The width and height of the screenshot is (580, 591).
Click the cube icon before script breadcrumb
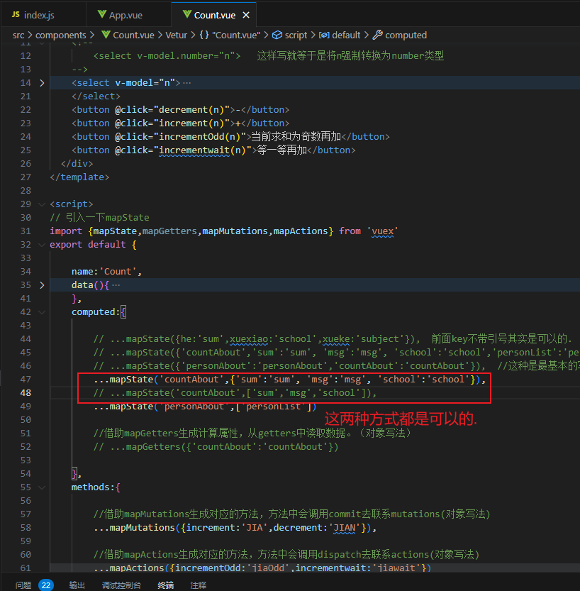277,35
